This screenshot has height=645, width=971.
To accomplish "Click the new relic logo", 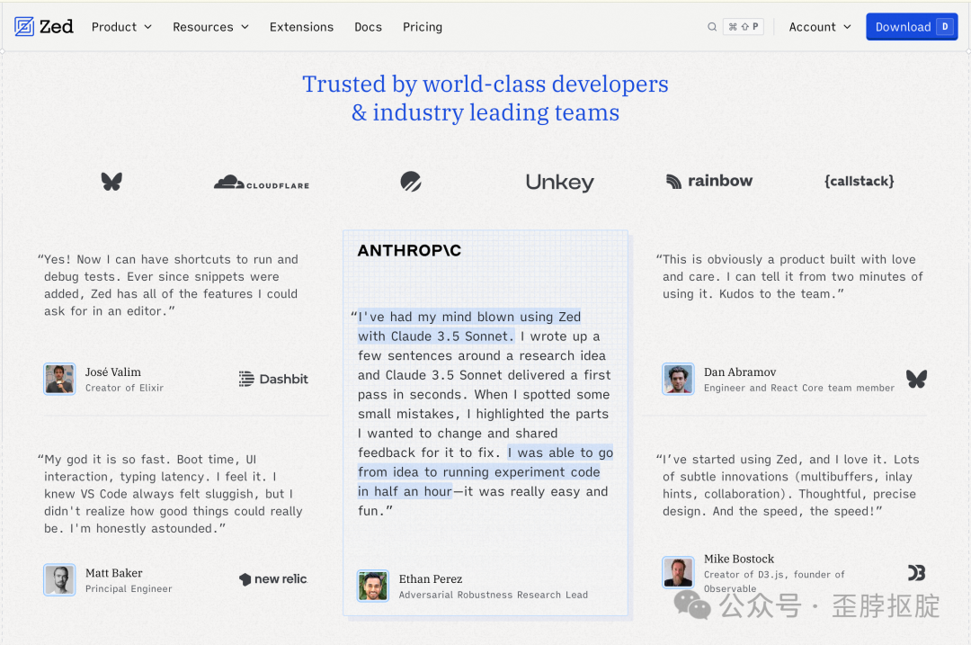I will point(273,578).
